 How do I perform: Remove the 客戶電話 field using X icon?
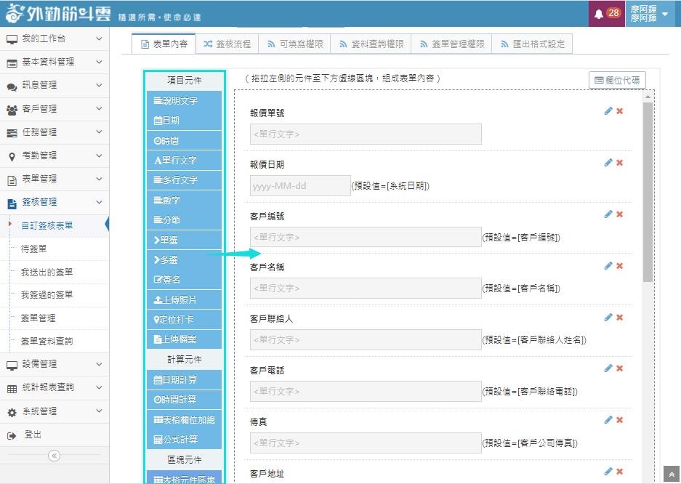click(620, 368)
